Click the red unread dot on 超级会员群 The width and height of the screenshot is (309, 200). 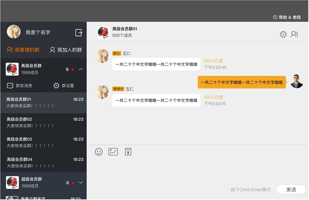coord(73,183)
